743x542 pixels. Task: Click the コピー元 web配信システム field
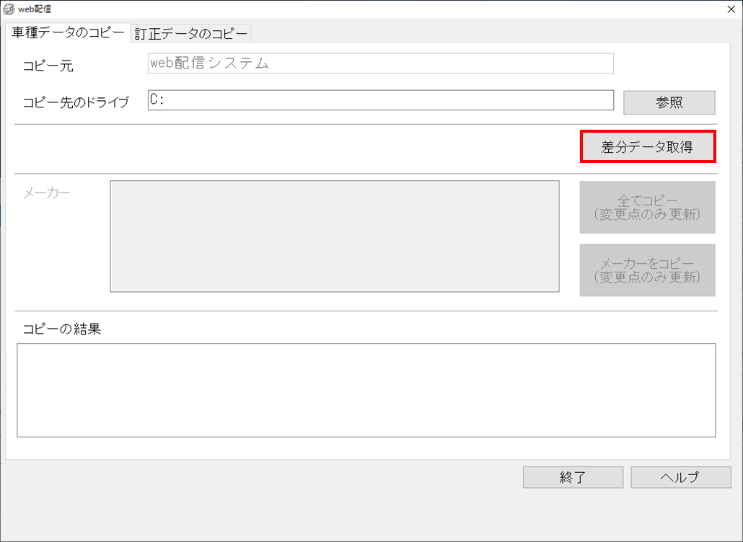(380, 63)
